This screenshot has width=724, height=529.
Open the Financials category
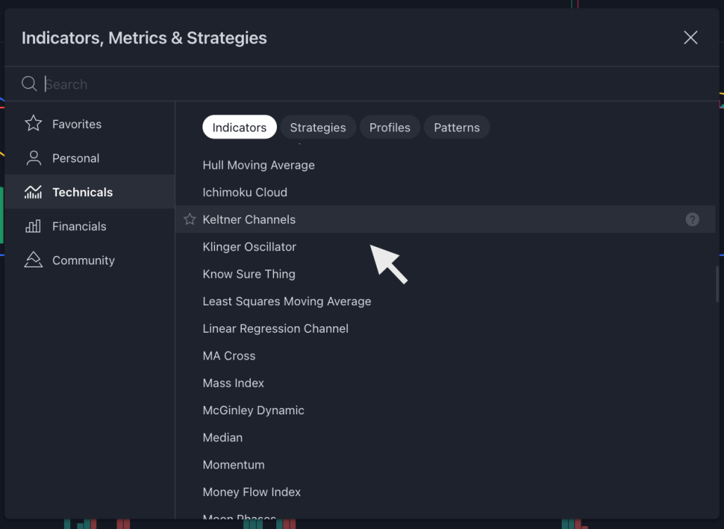89,226
